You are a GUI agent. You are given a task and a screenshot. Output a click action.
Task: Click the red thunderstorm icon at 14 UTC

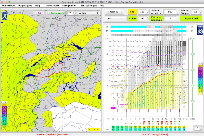click(x=162, y=123)
